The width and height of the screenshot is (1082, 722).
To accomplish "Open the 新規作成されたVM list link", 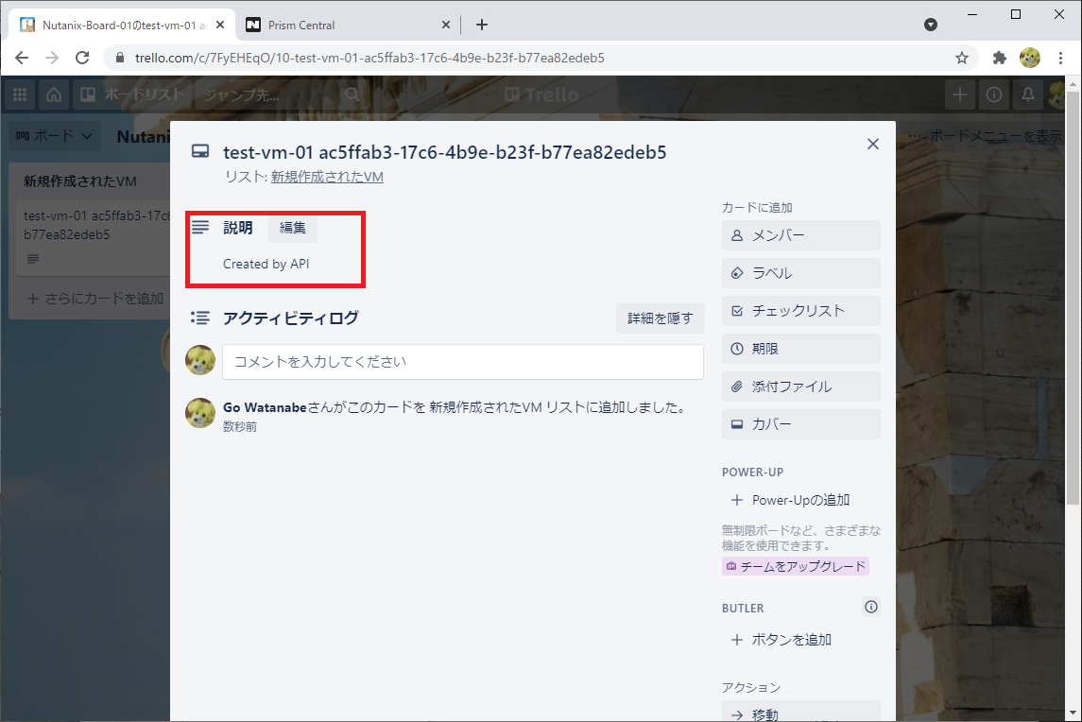I will click(x=326, y=176).
